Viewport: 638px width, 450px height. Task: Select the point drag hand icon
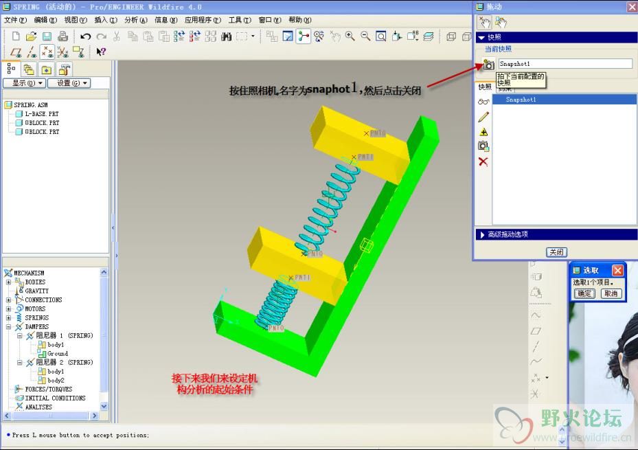pyautogui.click(x=484, y=22)
